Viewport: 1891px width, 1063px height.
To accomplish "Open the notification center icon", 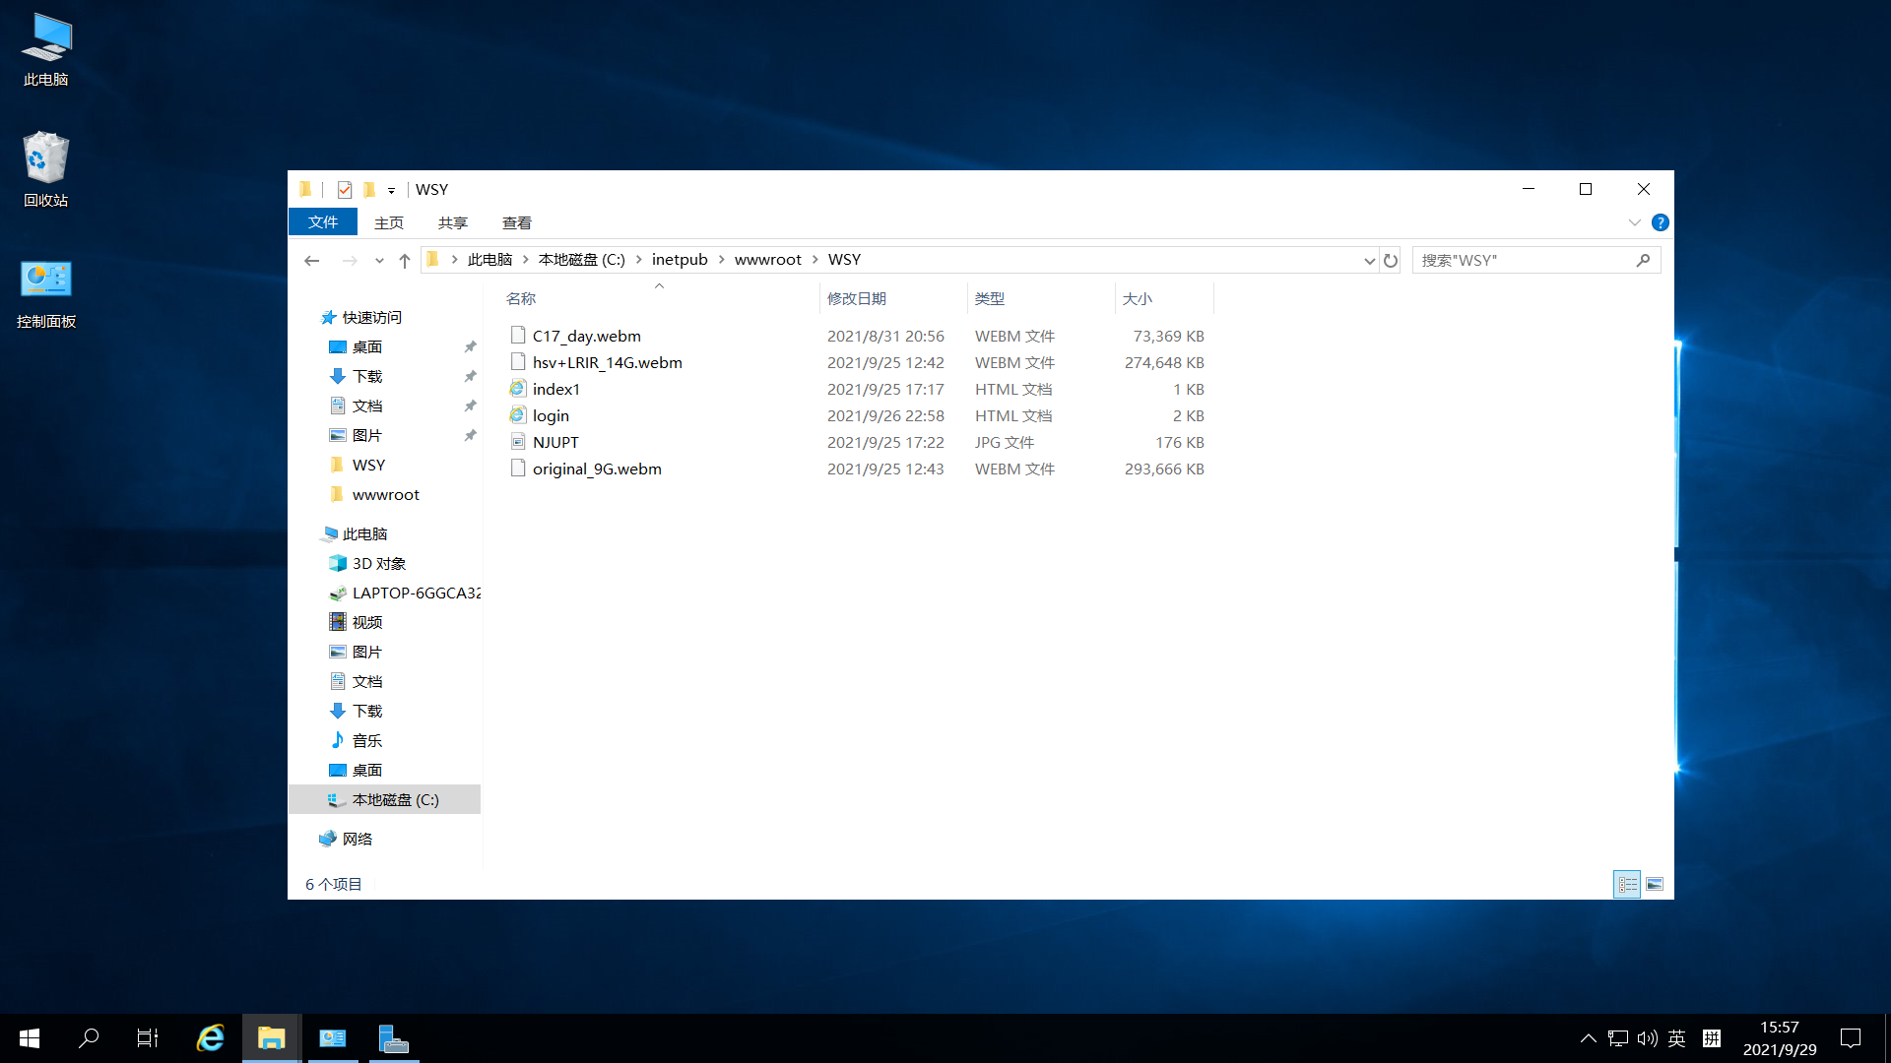I will click(1851, 1038).
